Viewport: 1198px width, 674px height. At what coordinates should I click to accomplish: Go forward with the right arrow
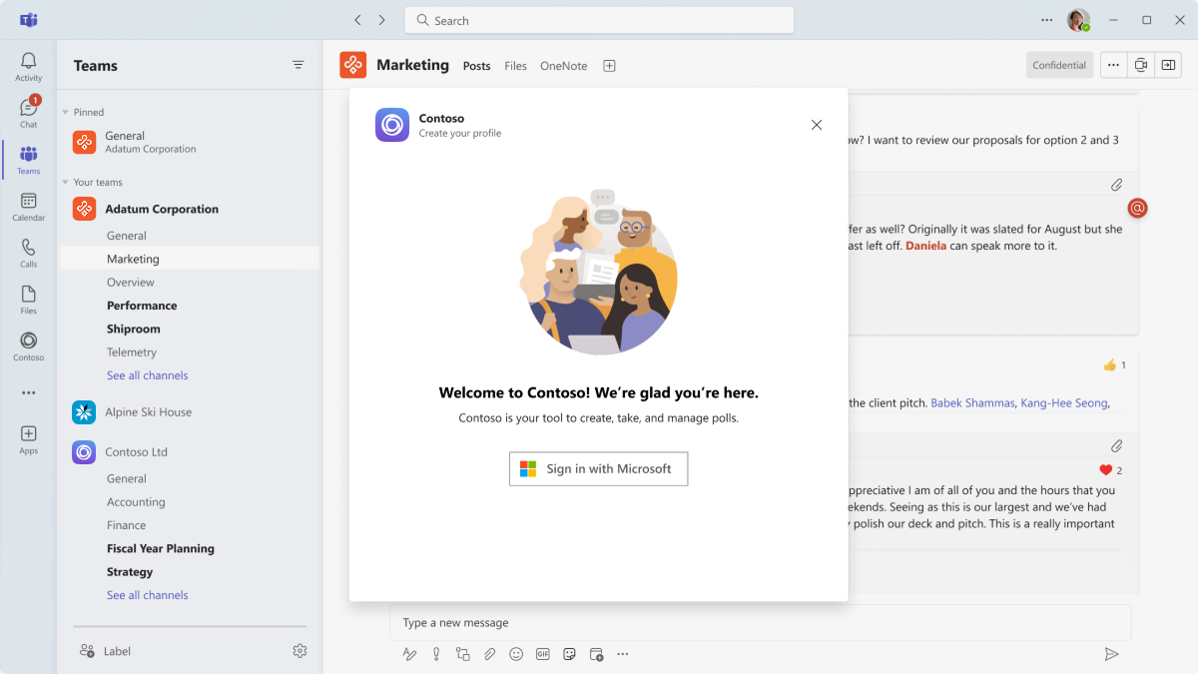coord(381,20)
